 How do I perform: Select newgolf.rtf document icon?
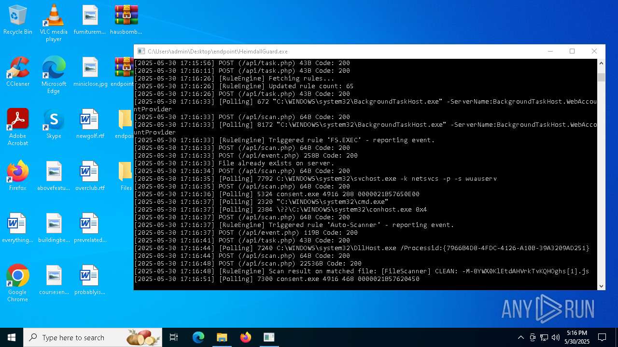click(90, 124)
